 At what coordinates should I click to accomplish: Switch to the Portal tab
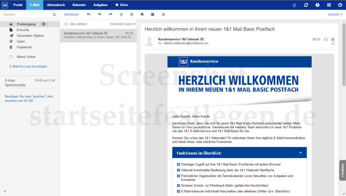point(18,5)
